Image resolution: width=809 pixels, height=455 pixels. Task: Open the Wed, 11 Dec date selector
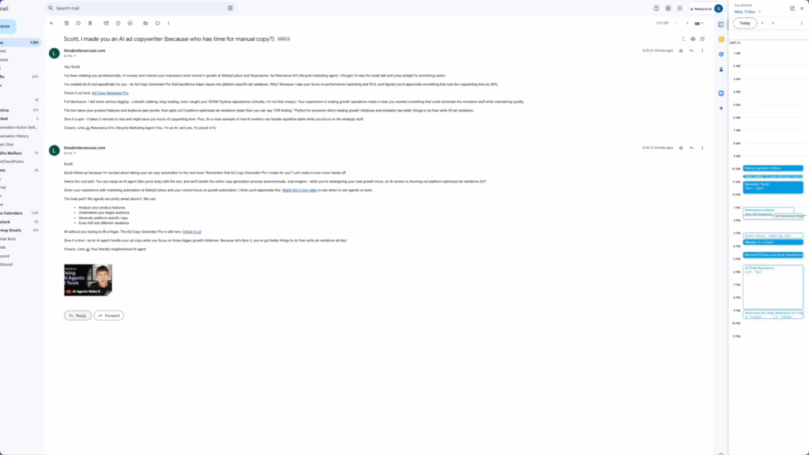(747, 12)
